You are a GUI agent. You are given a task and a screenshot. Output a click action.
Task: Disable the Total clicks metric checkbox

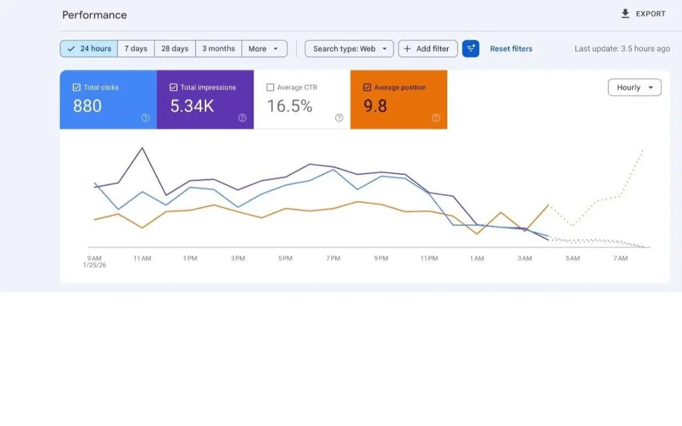point(77,87)
